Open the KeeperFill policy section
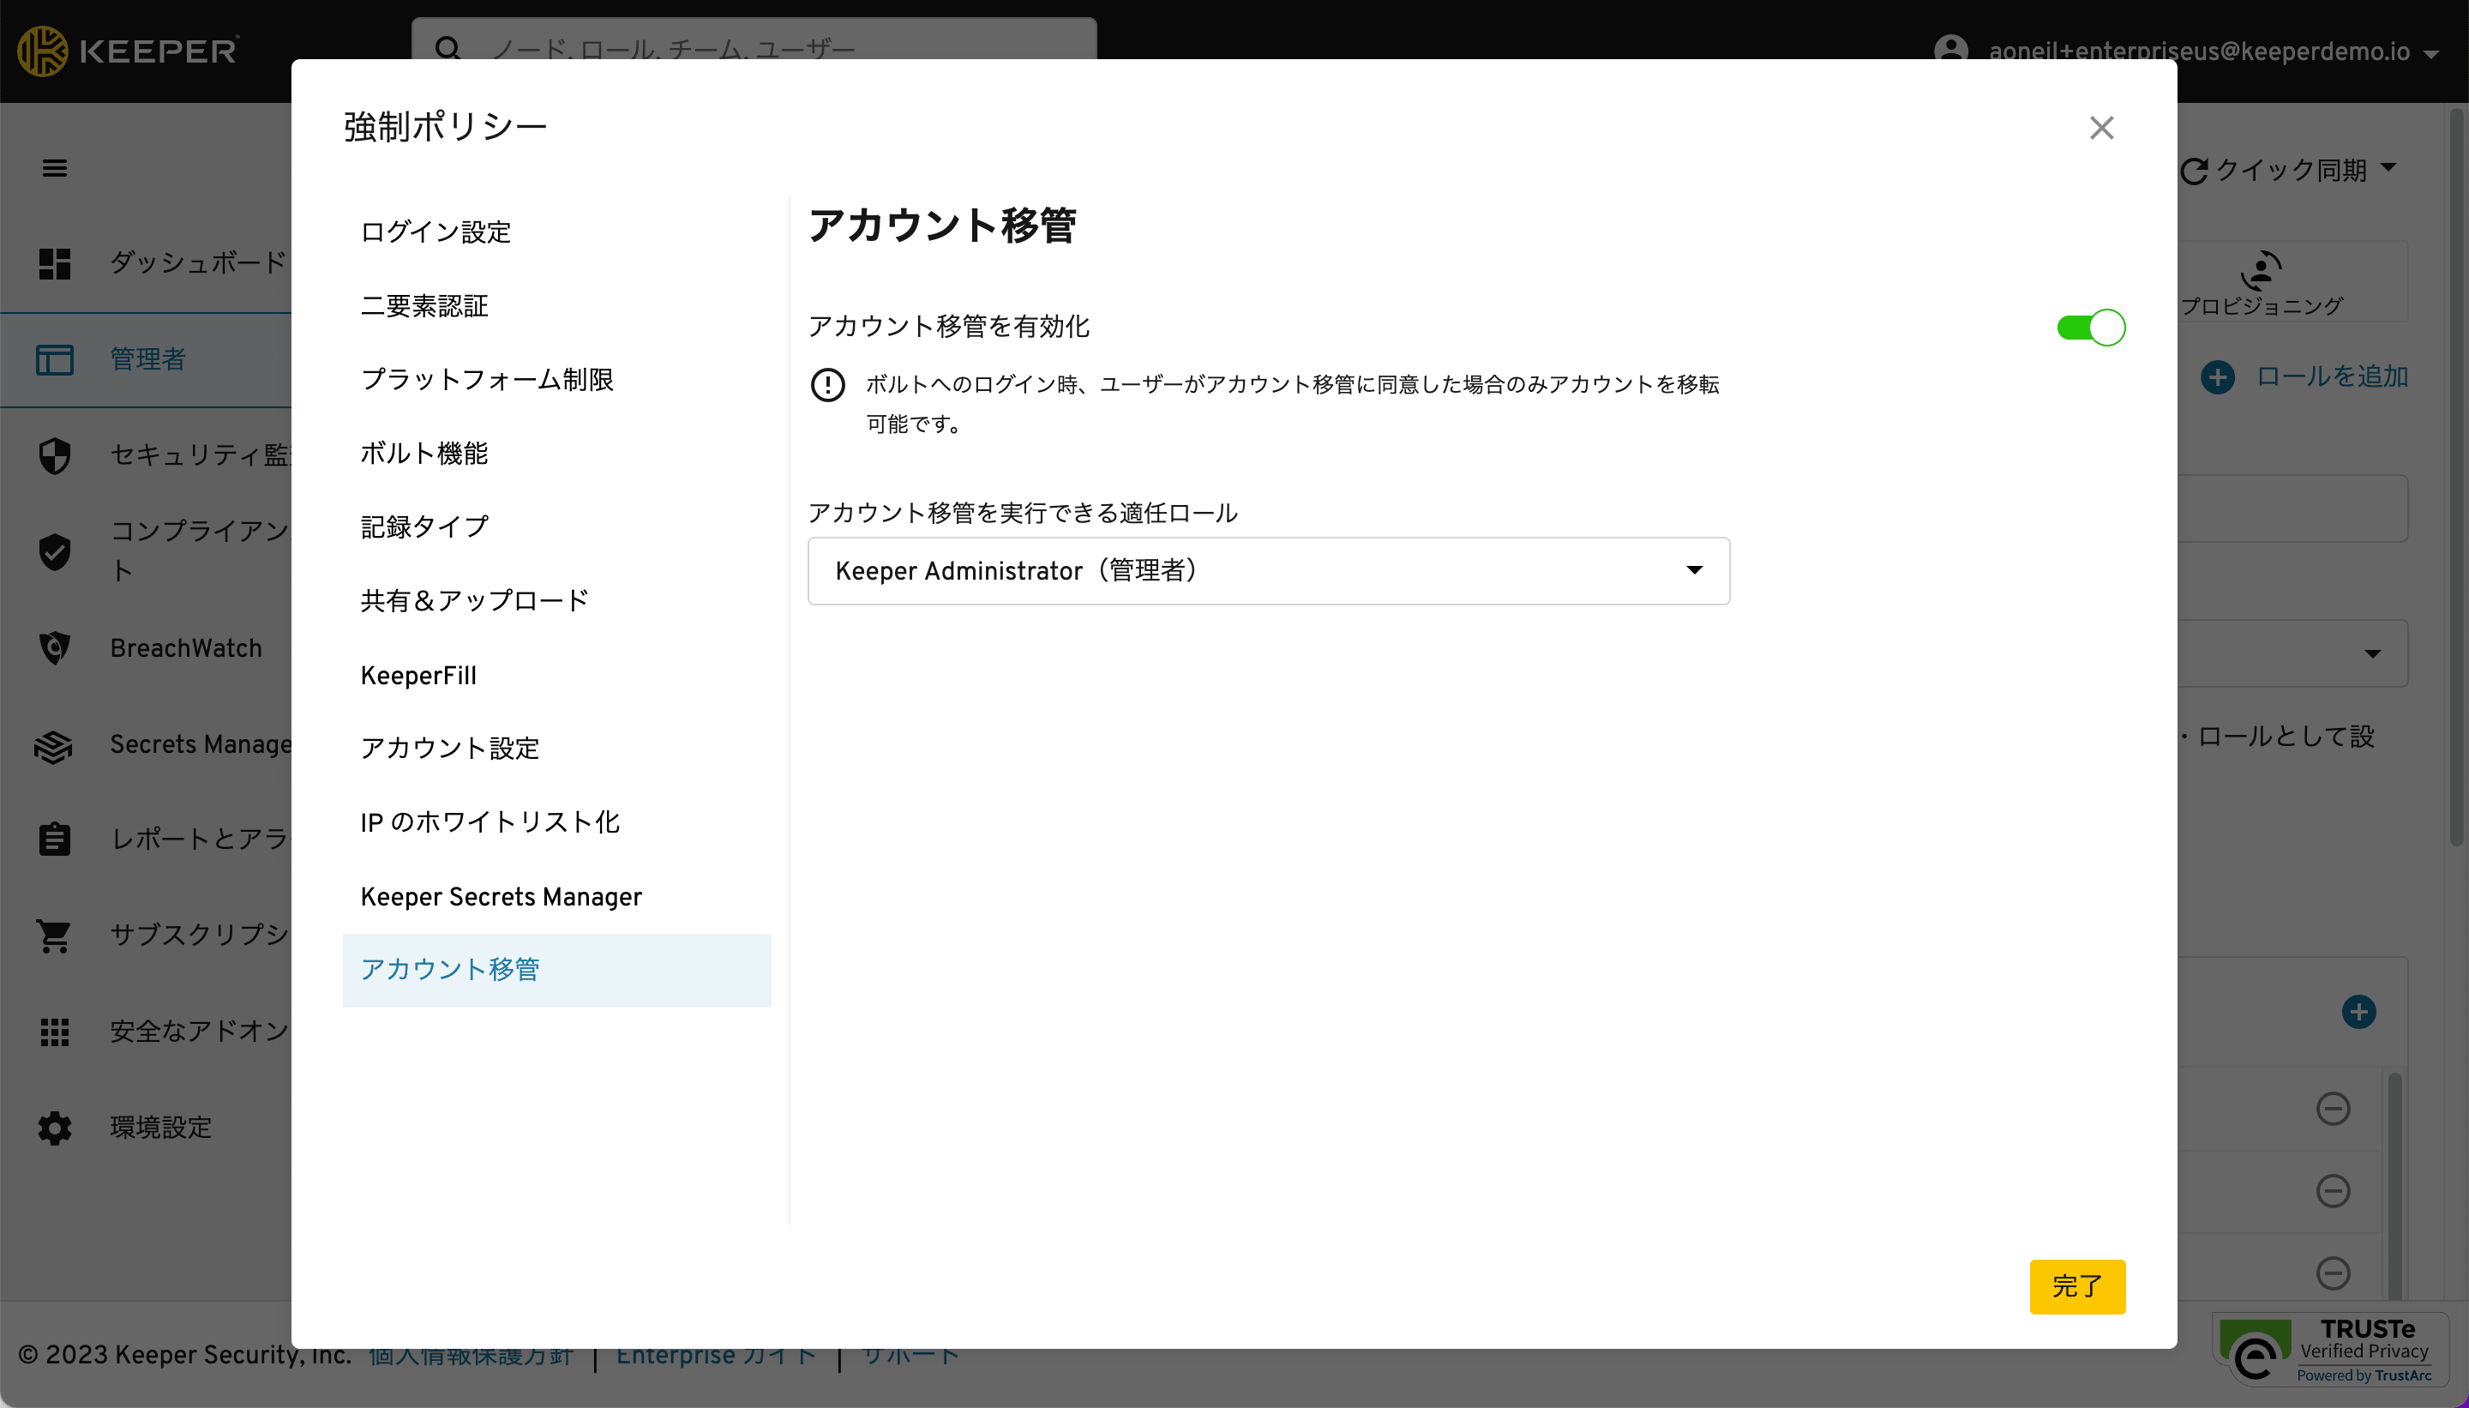The height and width of the screenshot is (1408, 2469). [418, 675]
